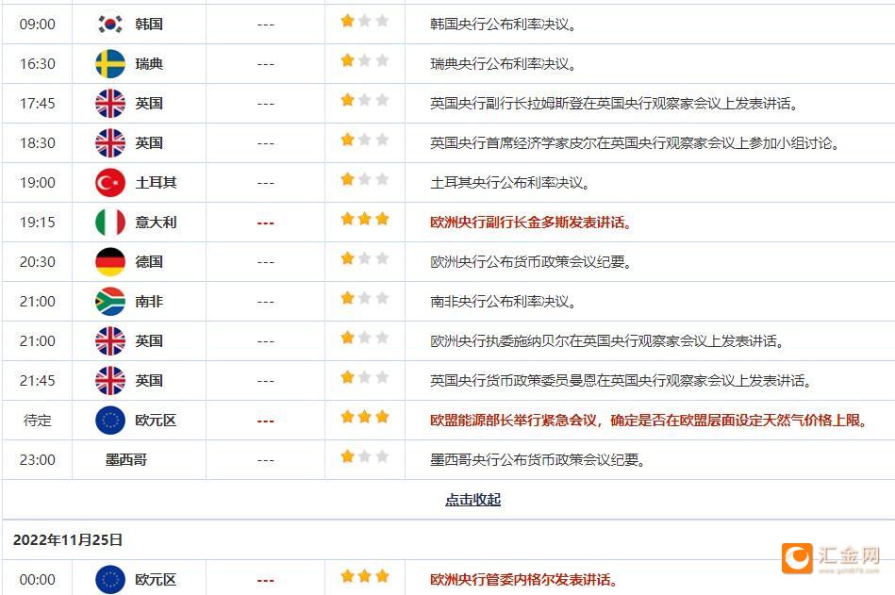Screen dimensions: 895x595
Task: Select the 16:30 time cell
Action: click(x=38, y=64)
